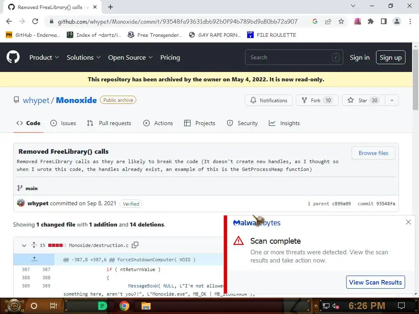419x314 pixels.
Task: Reload the page with refresh icon
Action: pyautogui.click(x=35, y=21)
